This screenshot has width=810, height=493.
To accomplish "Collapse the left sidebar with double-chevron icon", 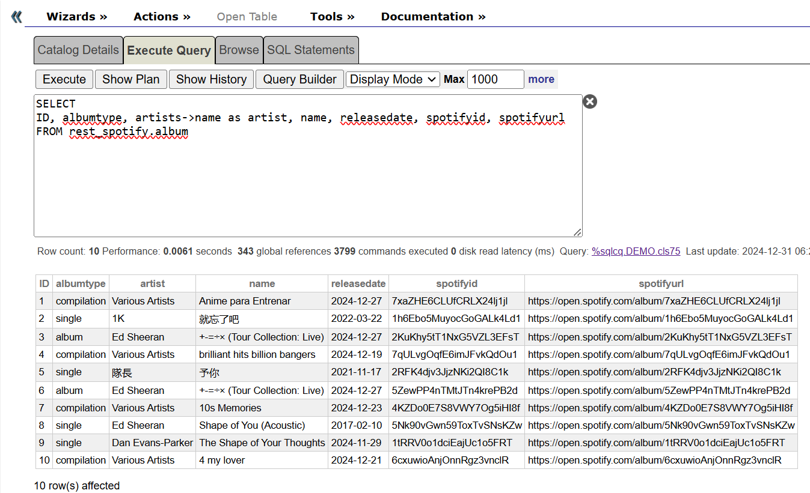I will coord(16,17).
